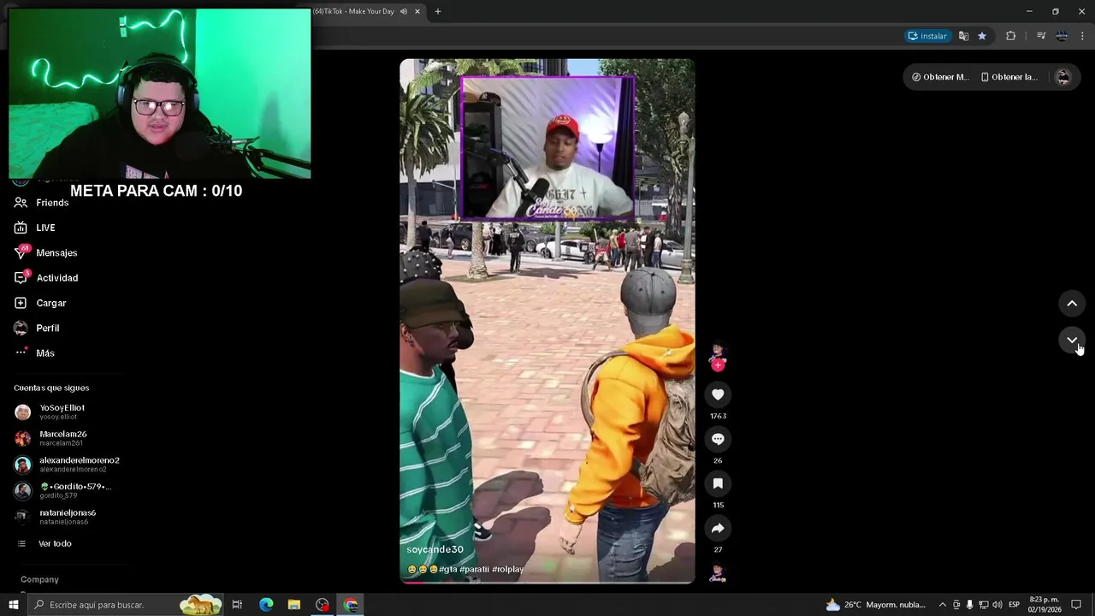Image resolution: width=1095 pixels, height=616 pixels.
Task: Open the TikTok profile avatar menu
Action: point(1063,77)
